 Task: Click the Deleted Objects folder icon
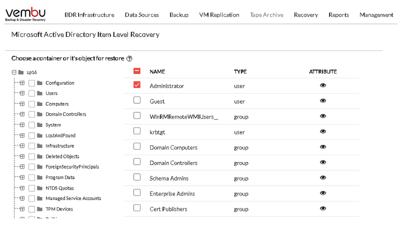point(39,156)
